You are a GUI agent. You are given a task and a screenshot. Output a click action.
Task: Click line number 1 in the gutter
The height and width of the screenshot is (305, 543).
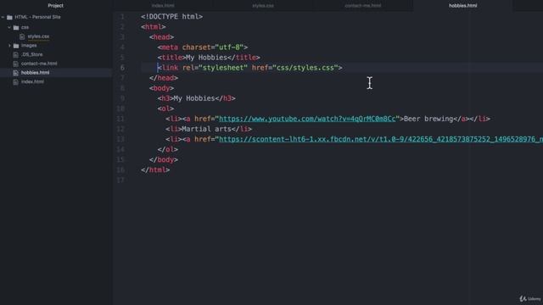122,17
